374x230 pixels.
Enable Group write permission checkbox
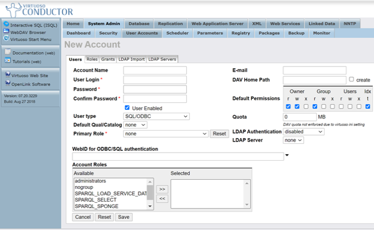coord(324,106)
